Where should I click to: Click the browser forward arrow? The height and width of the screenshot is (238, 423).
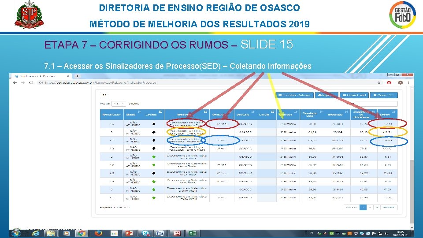(x=23, y=82)
